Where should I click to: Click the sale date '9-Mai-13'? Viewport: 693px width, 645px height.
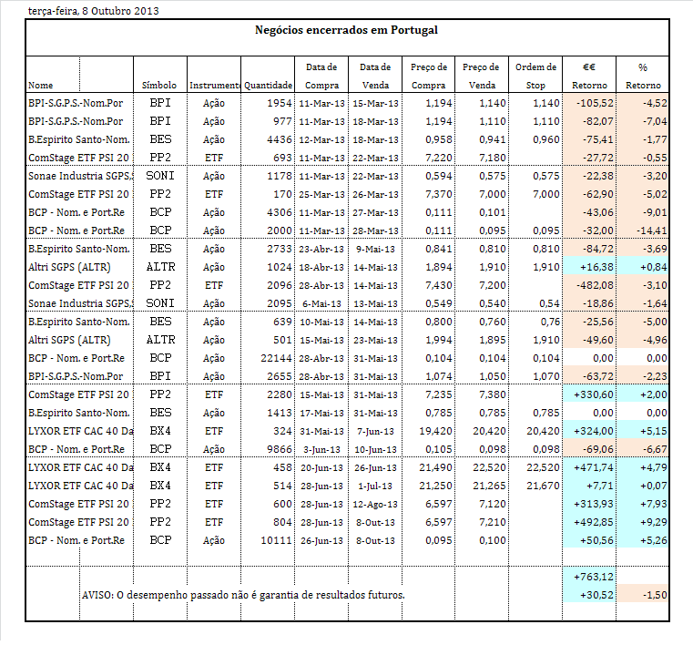pos(375,249)
